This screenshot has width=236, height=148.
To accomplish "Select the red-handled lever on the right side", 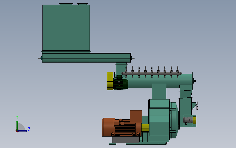I will (x=197, y=106).
